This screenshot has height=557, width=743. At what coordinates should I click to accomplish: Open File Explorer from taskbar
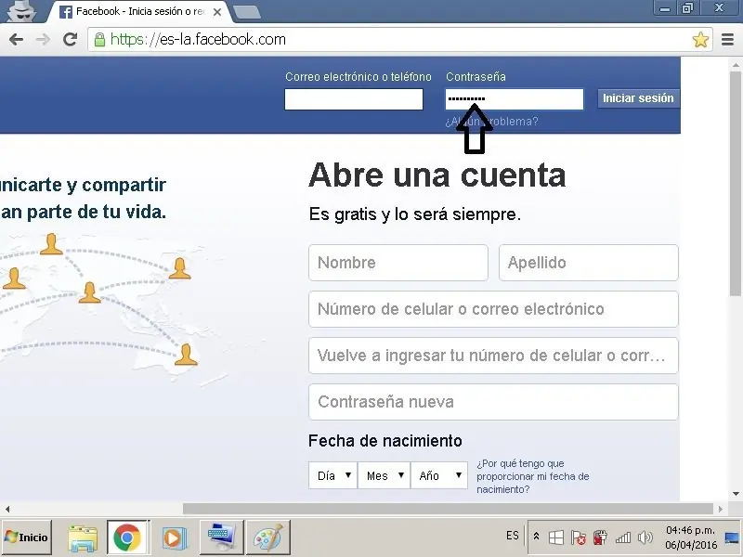[x=83, y=538]
